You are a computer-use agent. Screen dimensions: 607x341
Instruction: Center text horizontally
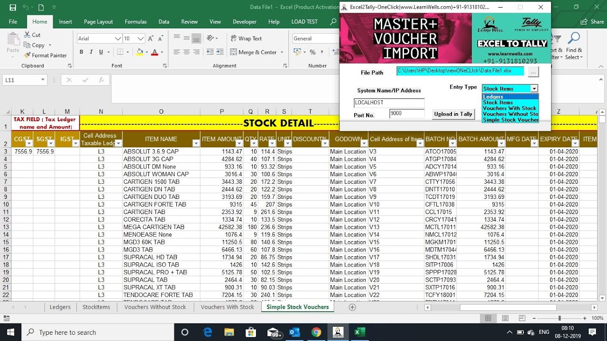pos(186,52)
